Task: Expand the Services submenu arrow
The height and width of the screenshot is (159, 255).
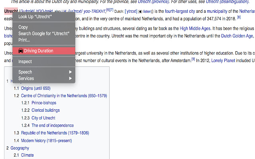Action: coord(71,78)
